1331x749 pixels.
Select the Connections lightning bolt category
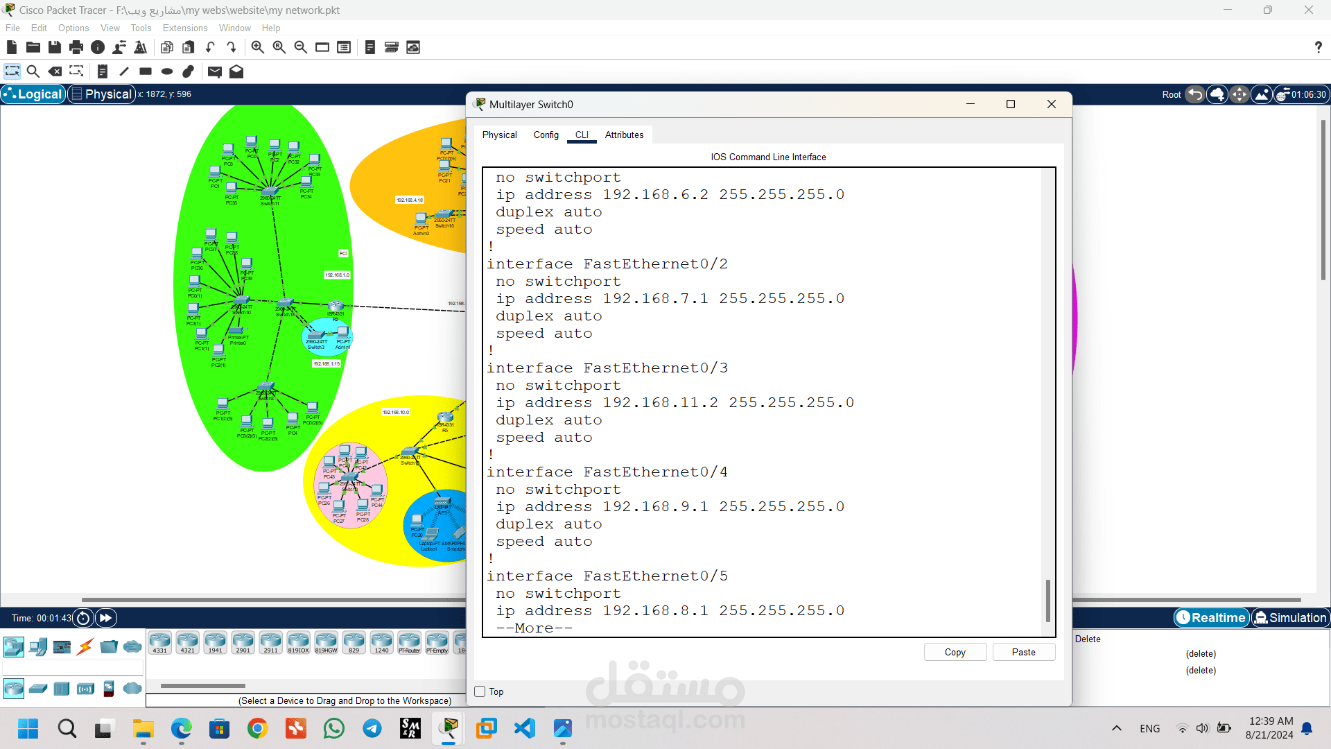coord(85,647)
